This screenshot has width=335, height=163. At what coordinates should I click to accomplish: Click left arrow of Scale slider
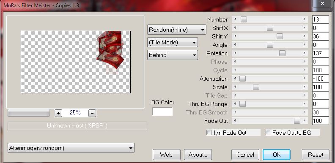(235, 87)
